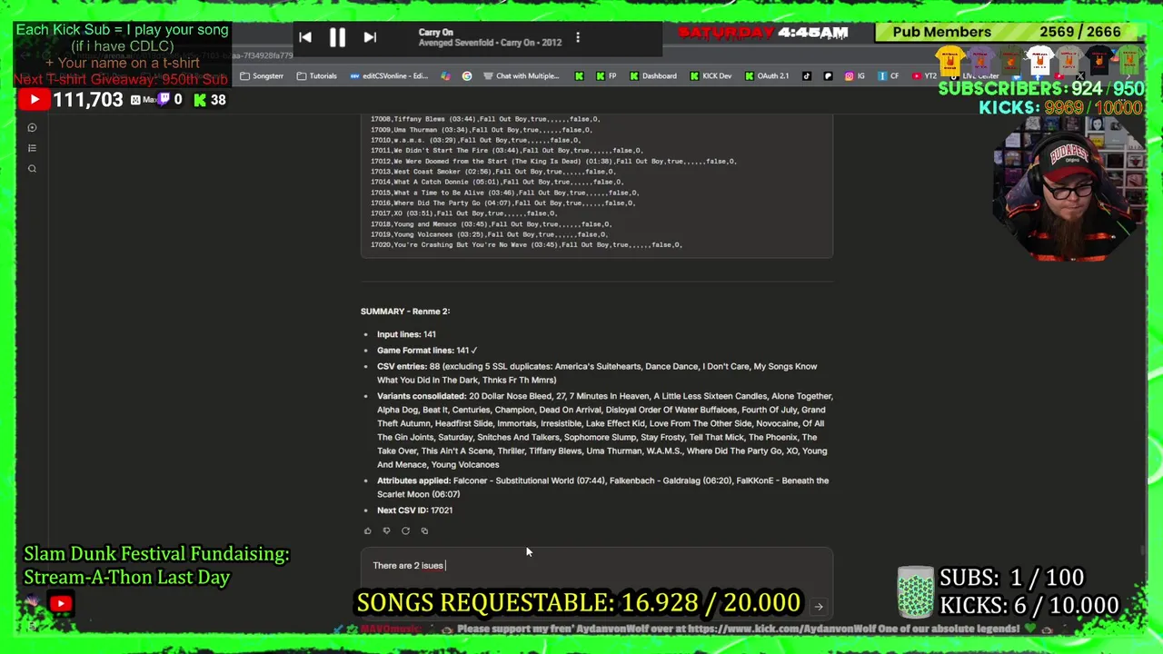Click the 'Variants consolidated' label
This screenshot has width=1163, height=654.
pos(422,396)
